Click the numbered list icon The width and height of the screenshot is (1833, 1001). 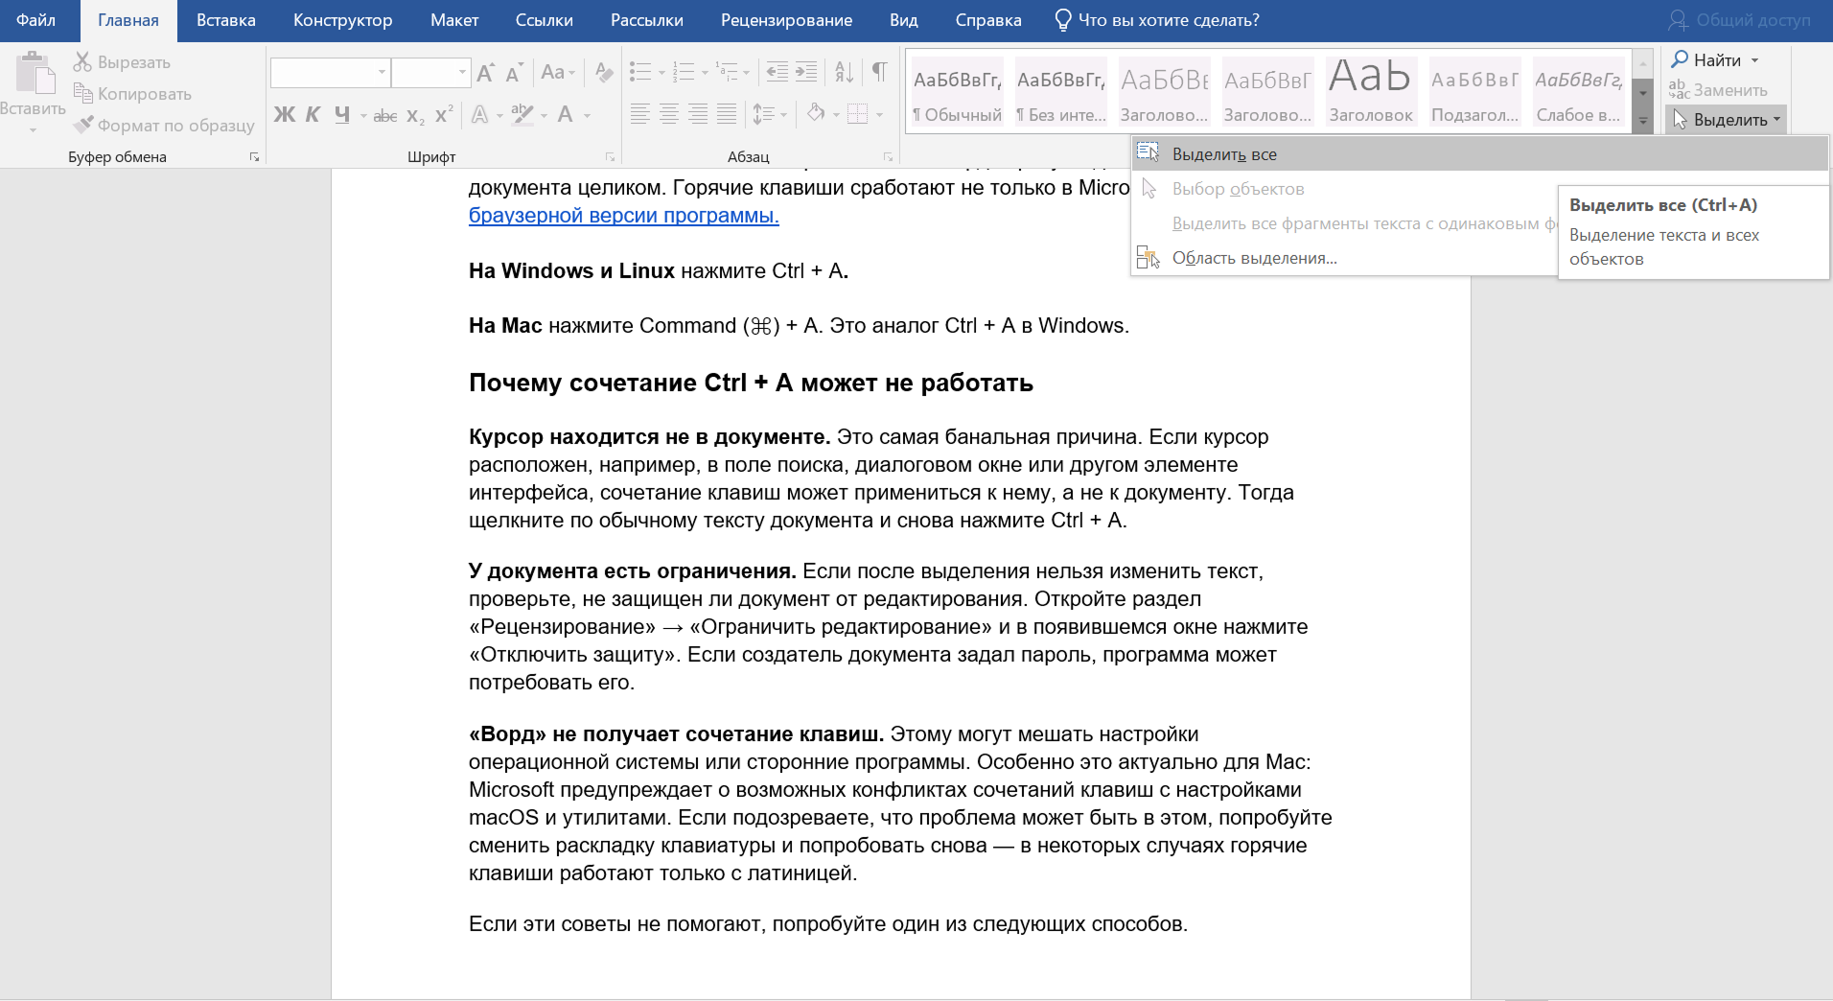684,72
